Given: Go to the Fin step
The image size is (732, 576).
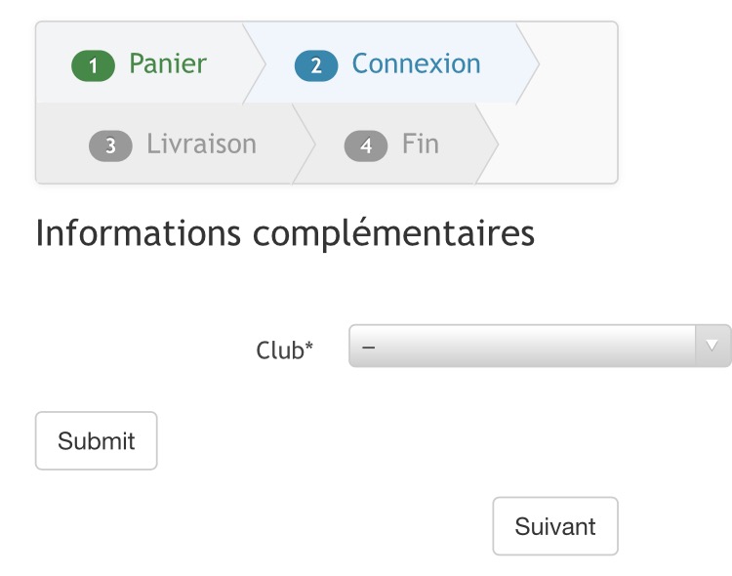Looking at the screenshot, I should click(x=421, y=144).
